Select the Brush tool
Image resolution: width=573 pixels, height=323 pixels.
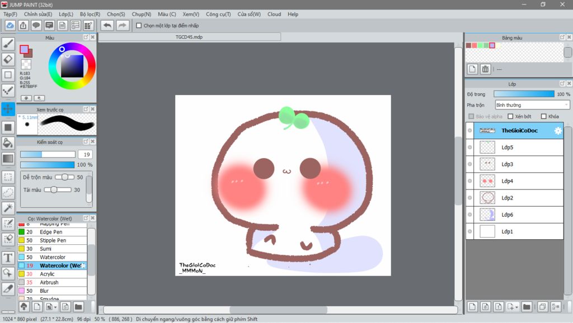tap(8, 44)
